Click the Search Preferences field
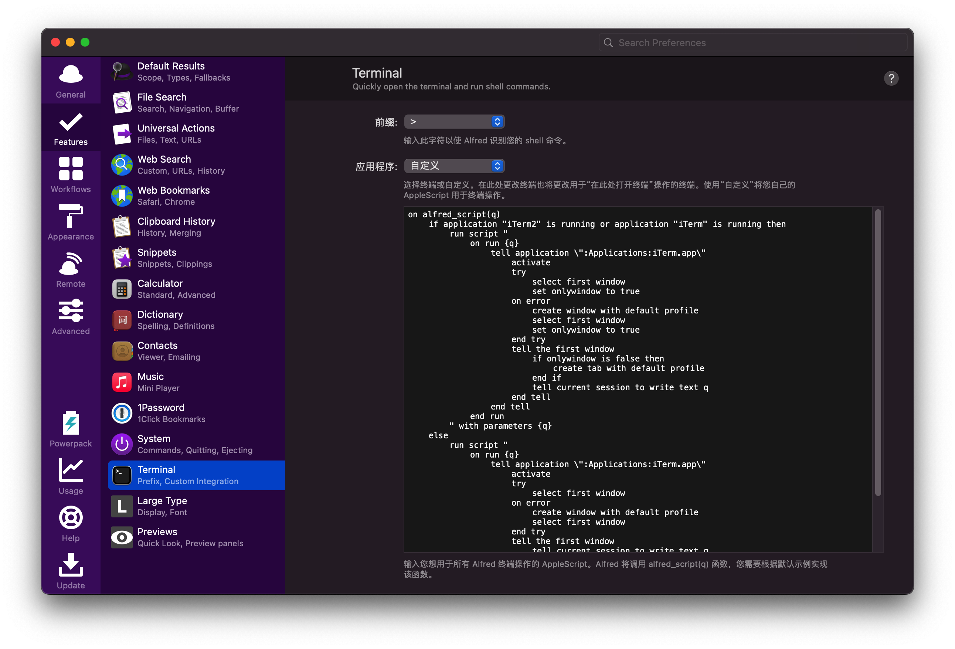 pyautogui.click(x=753, y=43)
